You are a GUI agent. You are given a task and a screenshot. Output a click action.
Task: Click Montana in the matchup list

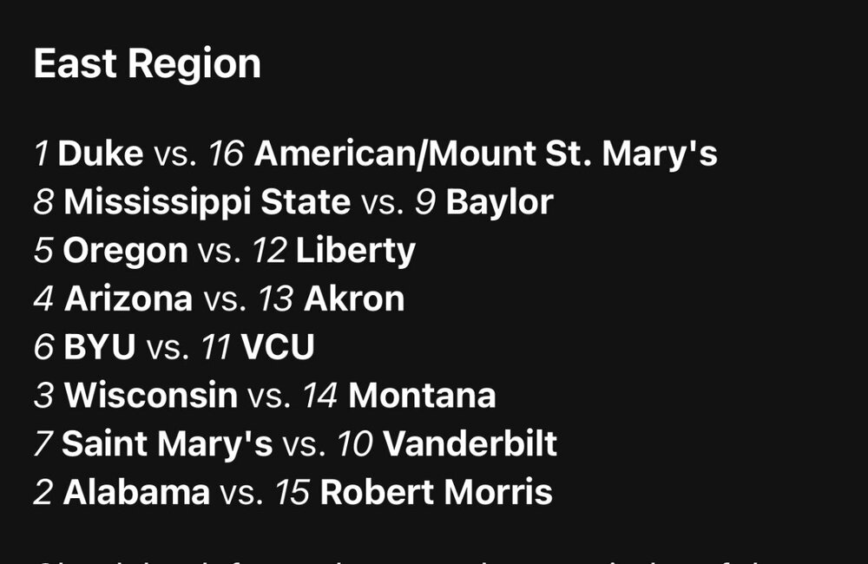(x=422, y=397)
